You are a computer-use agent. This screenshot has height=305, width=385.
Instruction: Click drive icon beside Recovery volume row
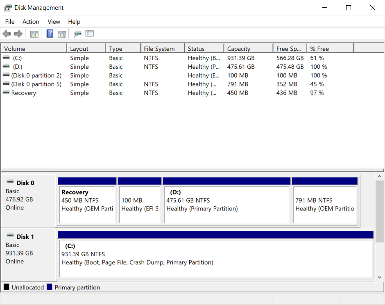(x=6, y=93)
